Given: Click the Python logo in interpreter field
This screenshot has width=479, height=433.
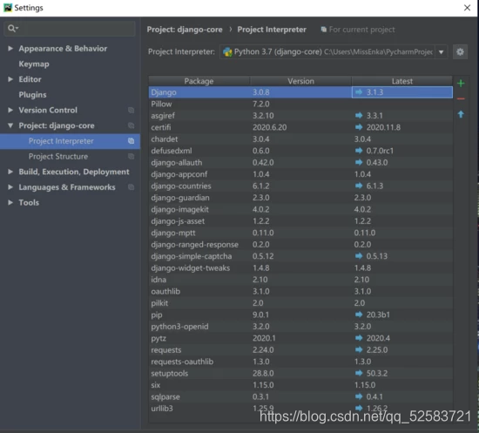Looking at the screenshot, I should (227, 52).
